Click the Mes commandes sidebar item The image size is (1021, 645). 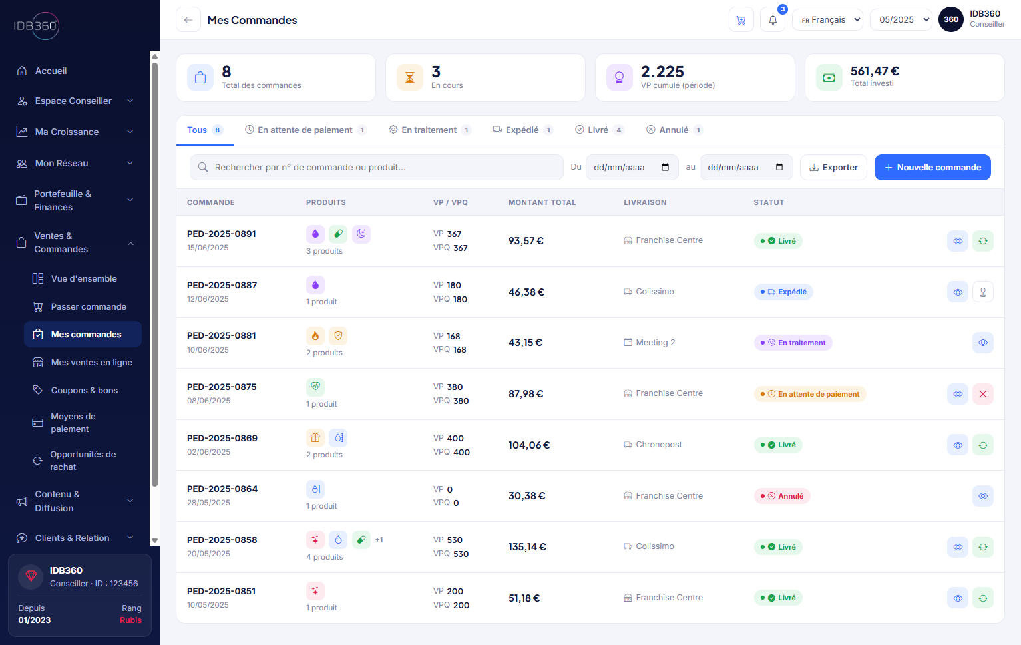(x=83, y=334)
